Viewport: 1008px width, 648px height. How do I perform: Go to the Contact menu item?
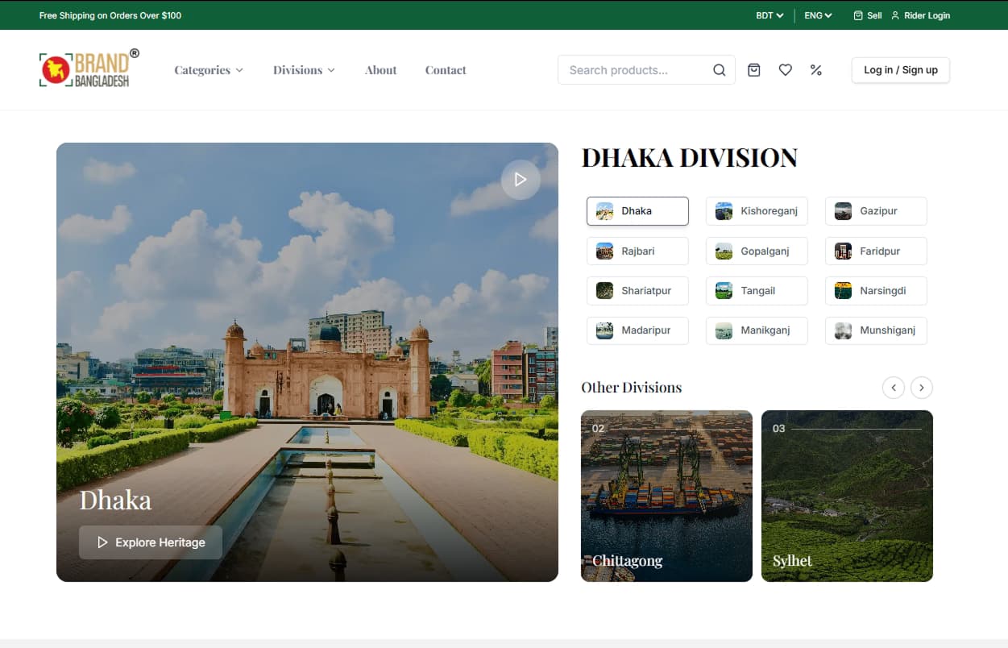[x=446, y=70]
